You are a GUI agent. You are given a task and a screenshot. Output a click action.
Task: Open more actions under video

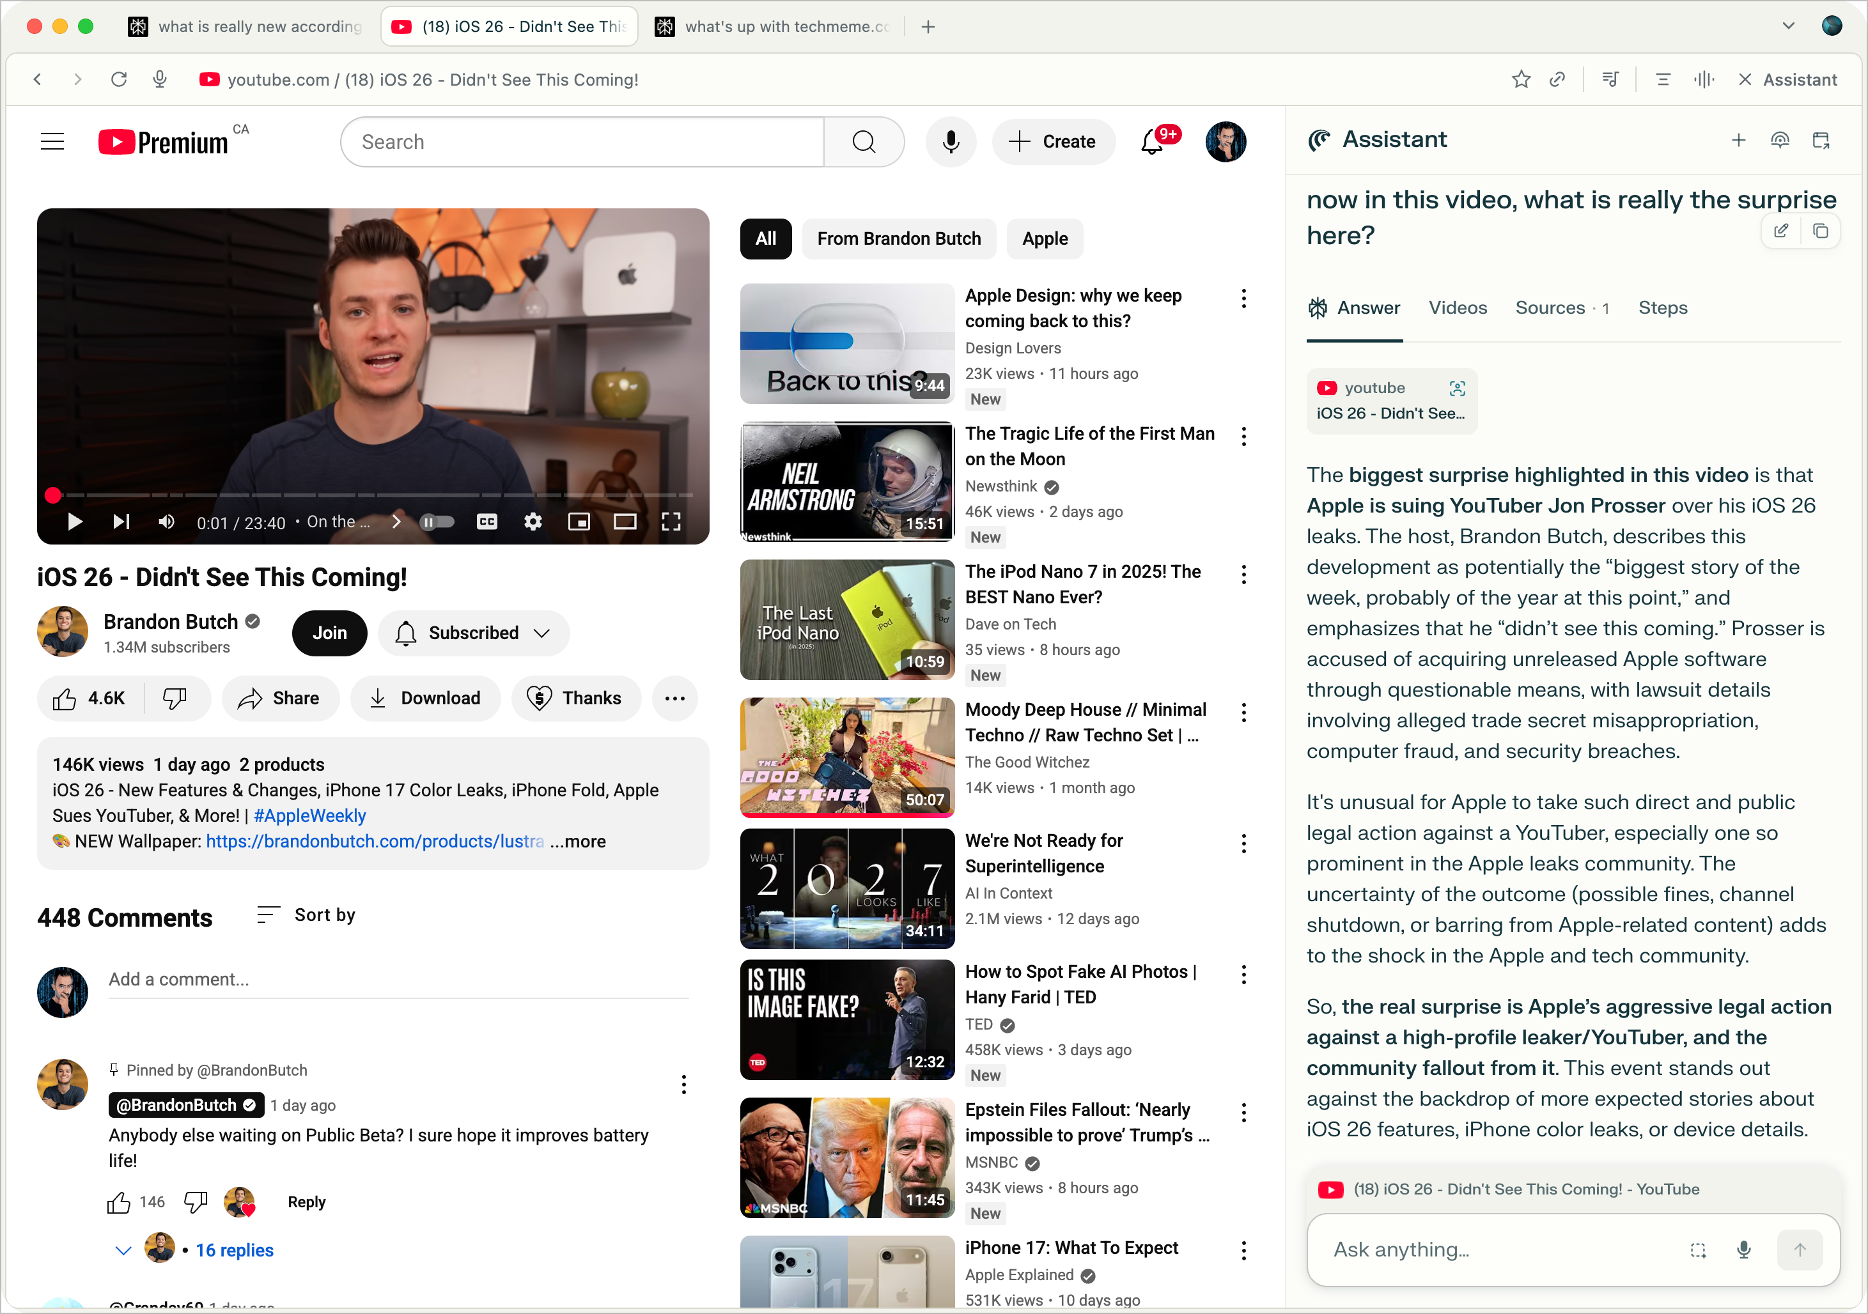click(674, 699)
